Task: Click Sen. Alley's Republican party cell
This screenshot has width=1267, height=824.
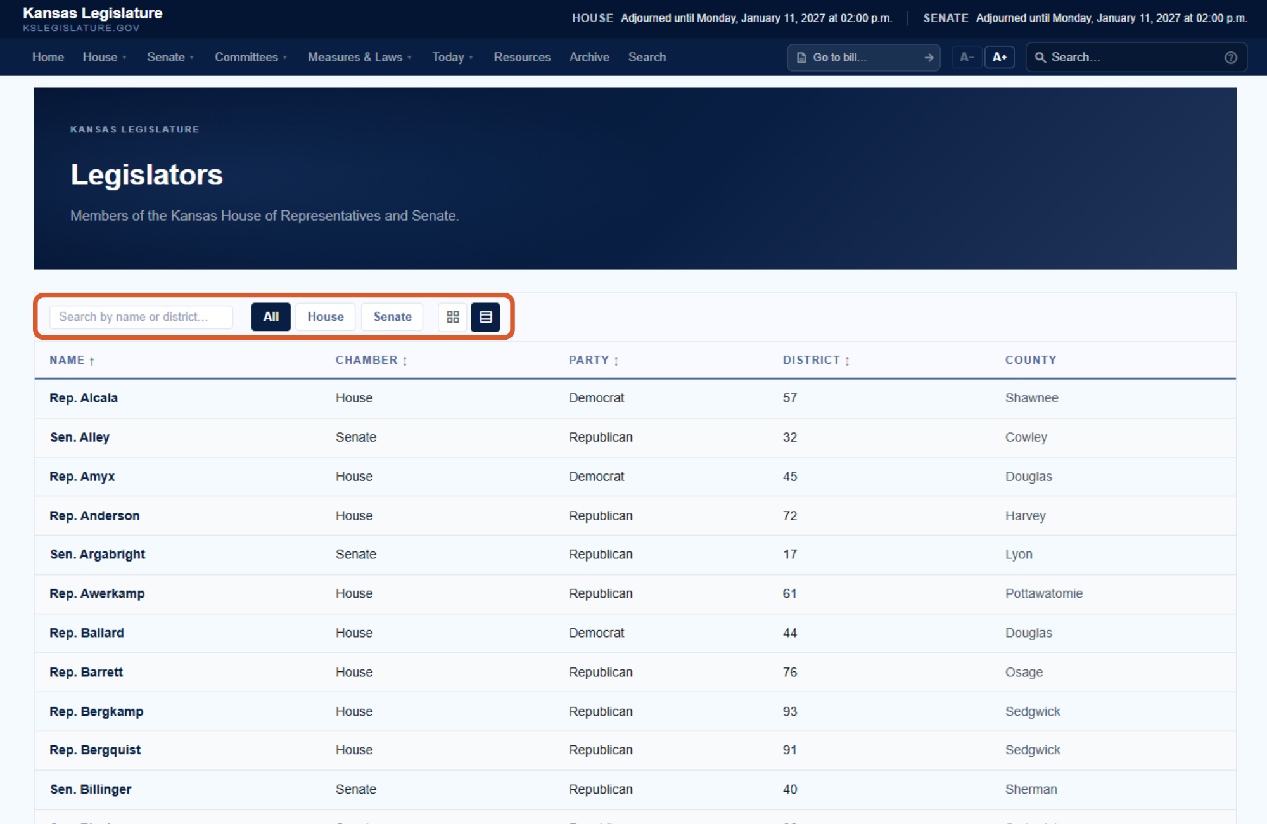Action: tap(601, 437)
